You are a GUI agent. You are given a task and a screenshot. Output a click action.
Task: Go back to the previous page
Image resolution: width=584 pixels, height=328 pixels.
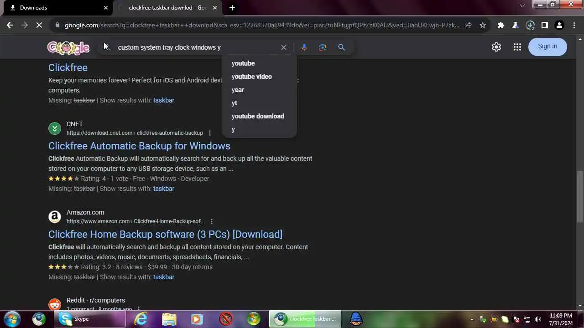[x=10, y=26]
